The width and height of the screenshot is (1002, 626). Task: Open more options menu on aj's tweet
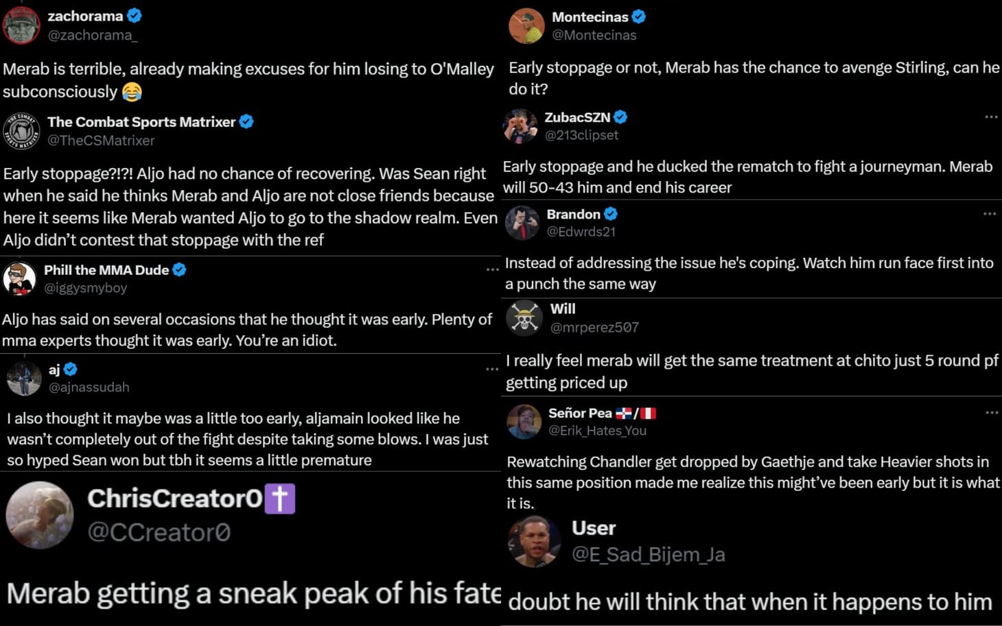[x=492, y=370]
